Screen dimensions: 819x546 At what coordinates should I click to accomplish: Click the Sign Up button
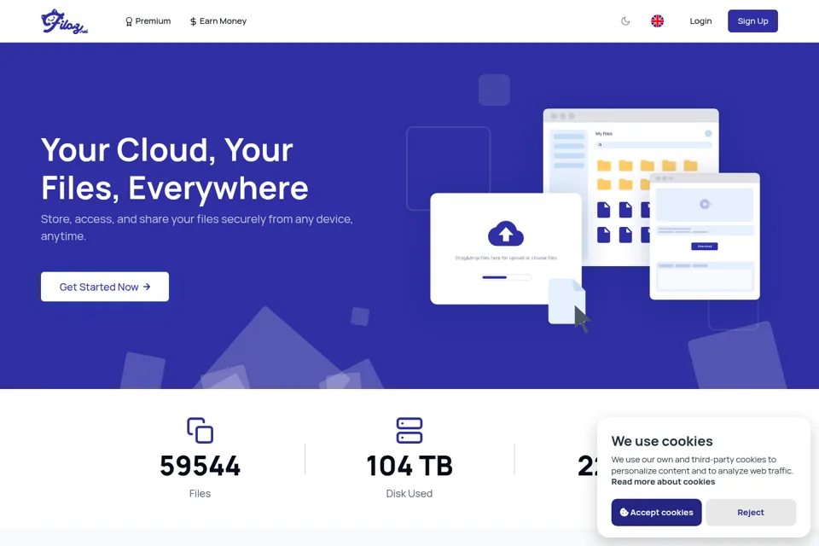pos(752,20)
